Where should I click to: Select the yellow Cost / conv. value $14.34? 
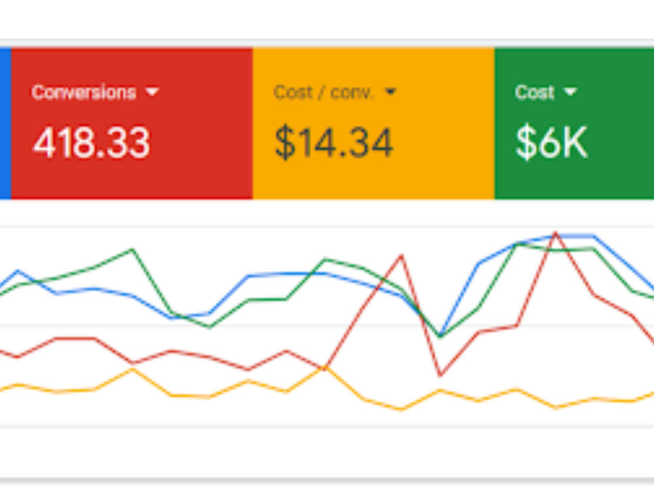(334, 143)
